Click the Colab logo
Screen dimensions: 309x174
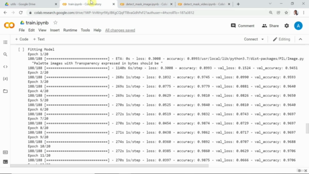[9, 26]
